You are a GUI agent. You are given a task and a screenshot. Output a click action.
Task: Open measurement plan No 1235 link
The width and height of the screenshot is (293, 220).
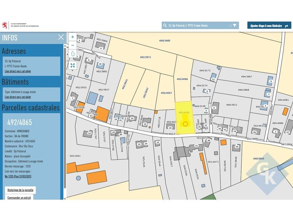click(18, 176)
